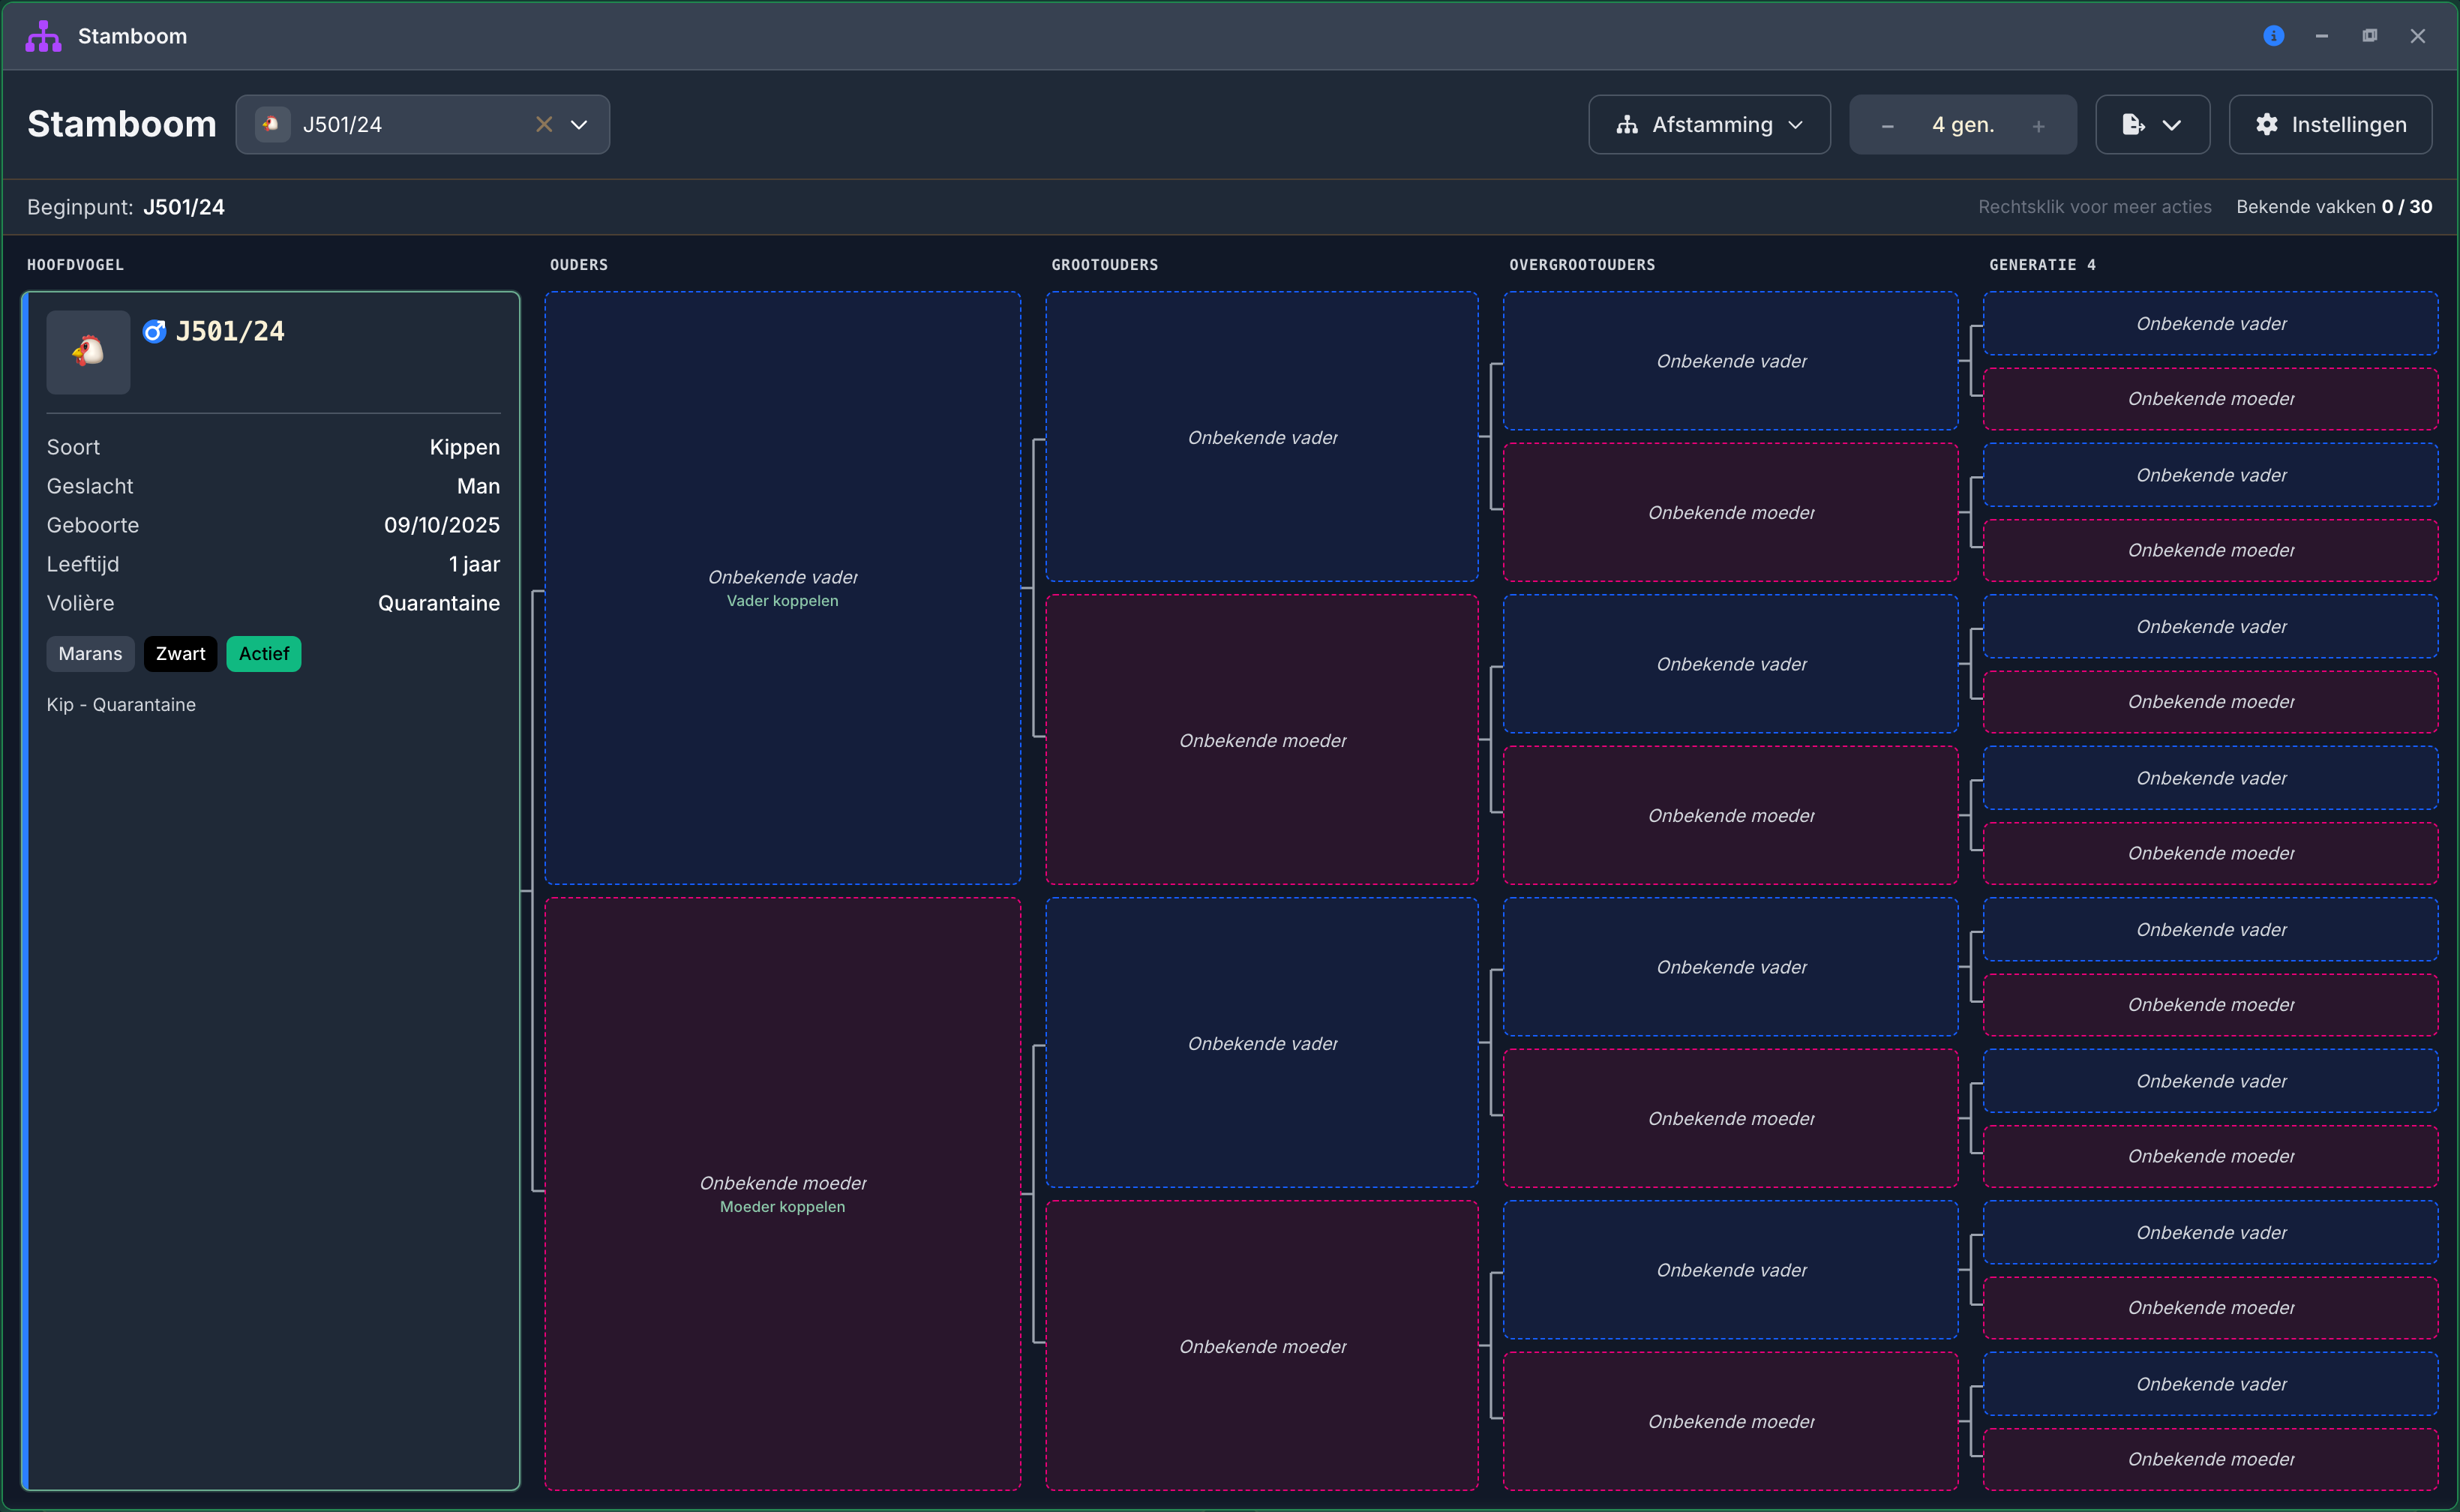The image size is (2460, 1512).
Task: Clear the selected bird J501/24
Action: (x=544, y=124)
